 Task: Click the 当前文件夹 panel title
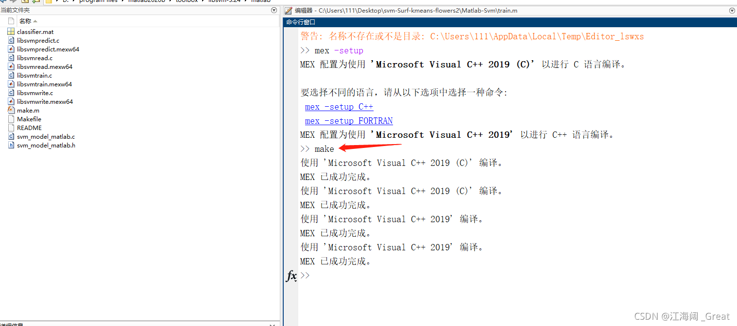(15, 10)
